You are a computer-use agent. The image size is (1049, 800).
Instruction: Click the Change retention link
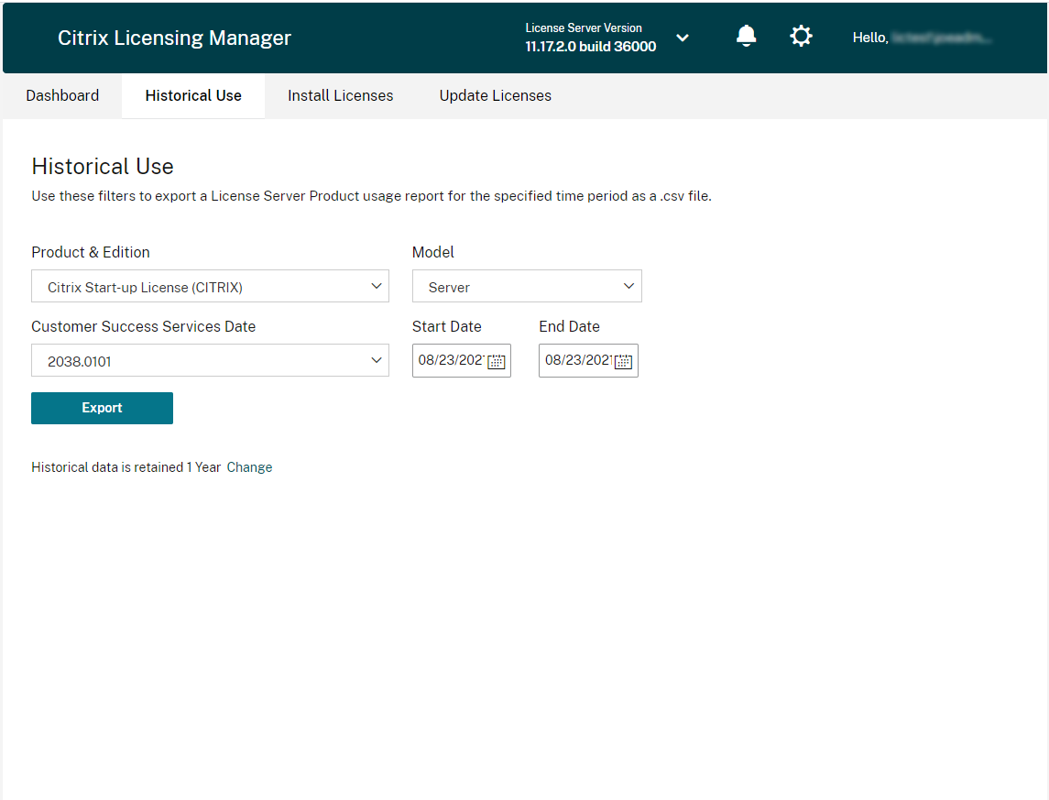point(249,467)
